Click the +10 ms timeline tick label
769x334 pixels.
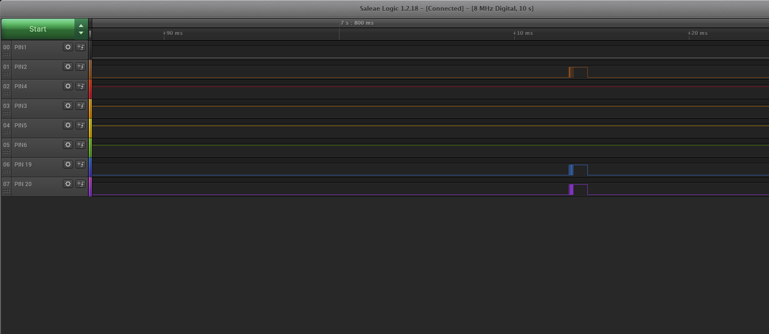[x=523, y=33]
